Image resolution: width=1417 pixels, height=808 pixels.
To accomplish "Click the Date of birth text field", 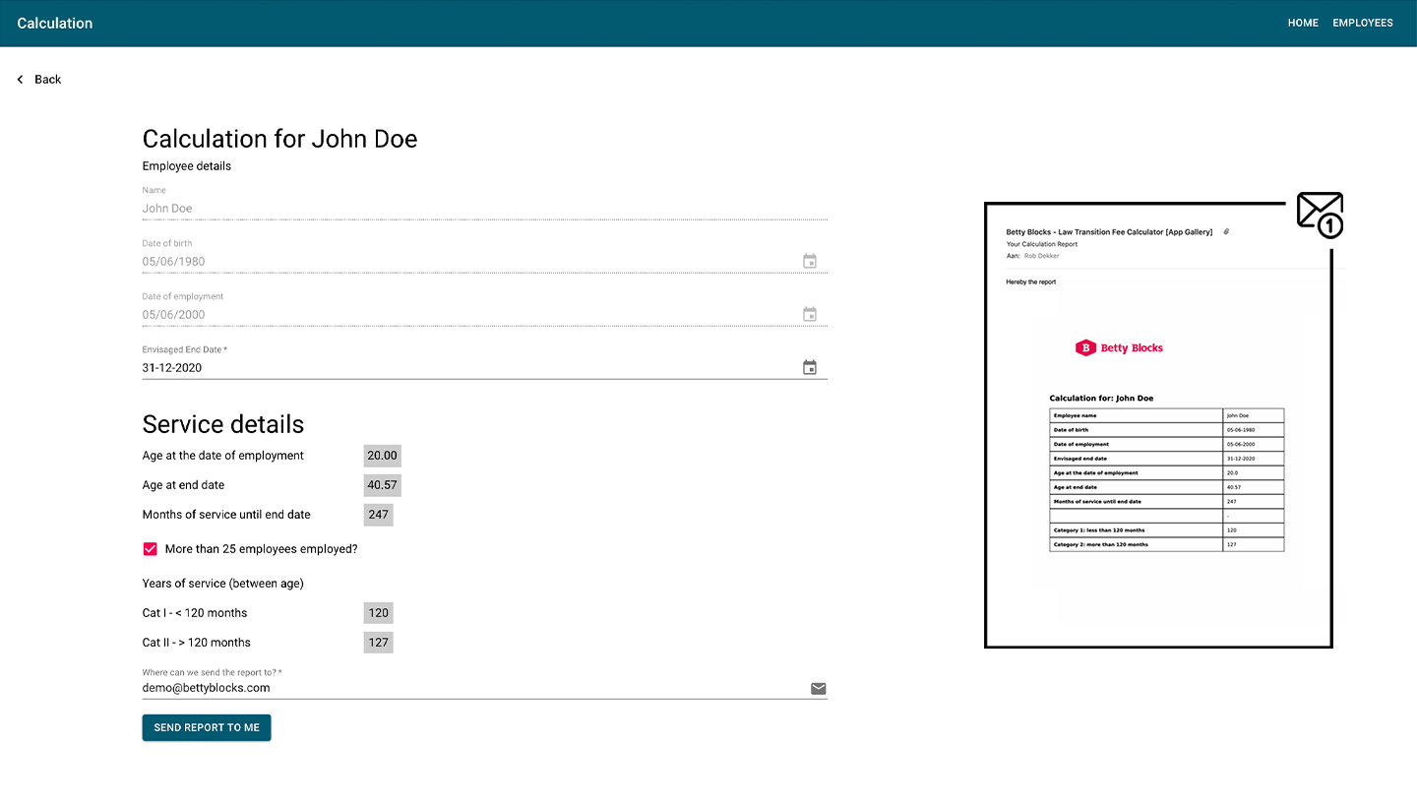I will coord(462,262).
